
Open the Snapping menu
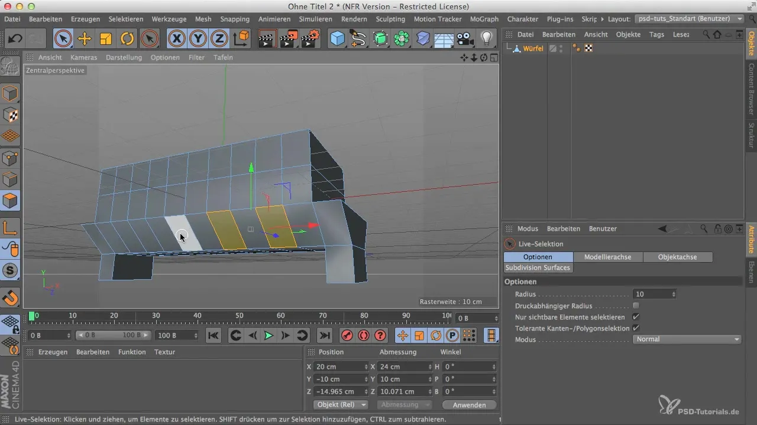235,19
